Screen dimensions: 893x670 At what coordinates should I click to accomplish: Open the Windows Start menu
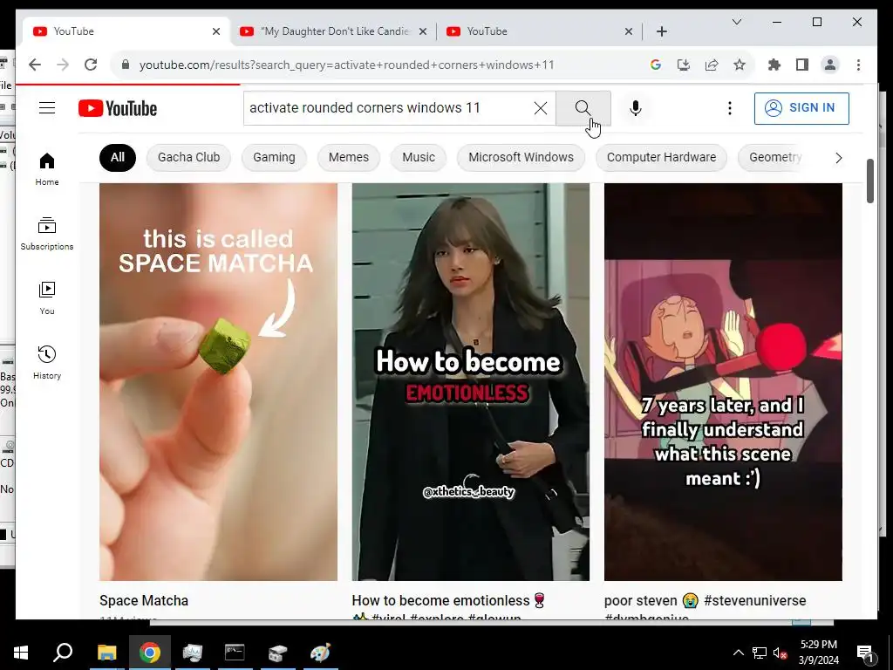click(21, 653)
